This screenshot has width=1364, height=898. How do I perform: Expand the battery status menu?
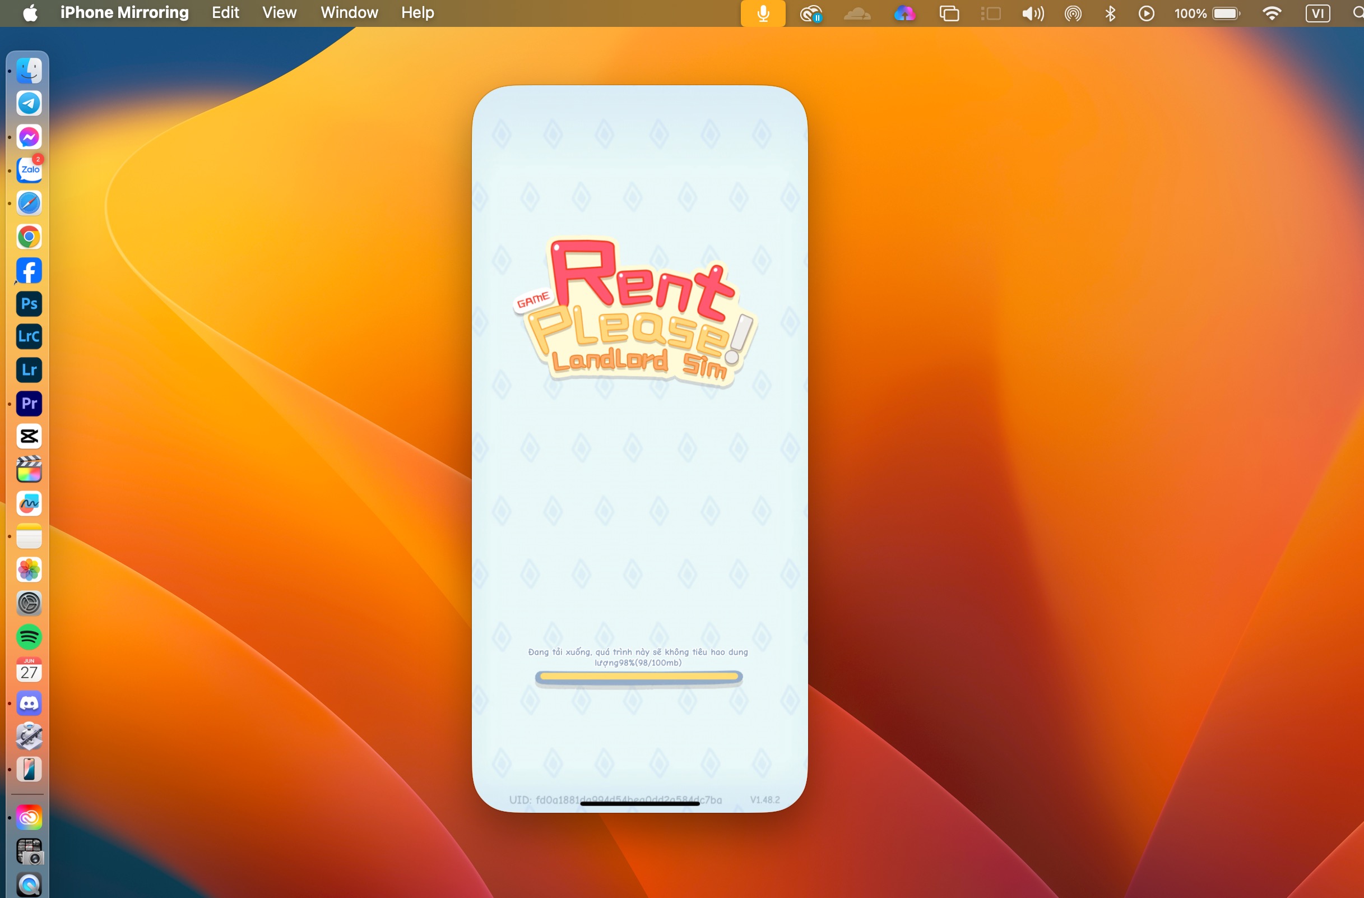pos(1226,13)
